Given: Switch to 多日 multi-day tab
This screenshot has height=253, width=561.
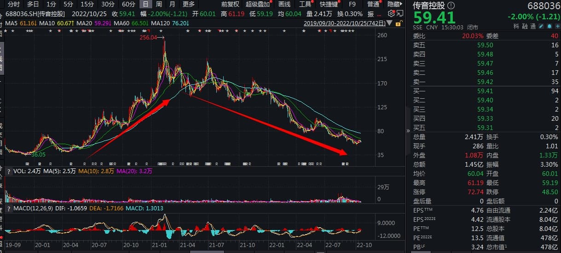Looking at the screenshot, I should coord(33,4).
